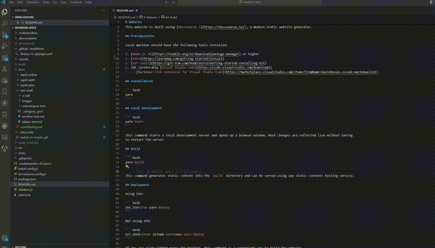
Task: Open the Search view in activity bar
Action: (x=4, y=23)
